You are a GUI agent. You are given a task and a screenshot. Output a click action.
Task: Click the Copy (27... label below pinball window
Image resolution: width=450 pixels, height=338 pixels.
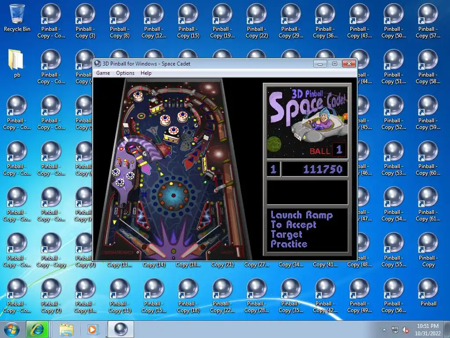257,265
